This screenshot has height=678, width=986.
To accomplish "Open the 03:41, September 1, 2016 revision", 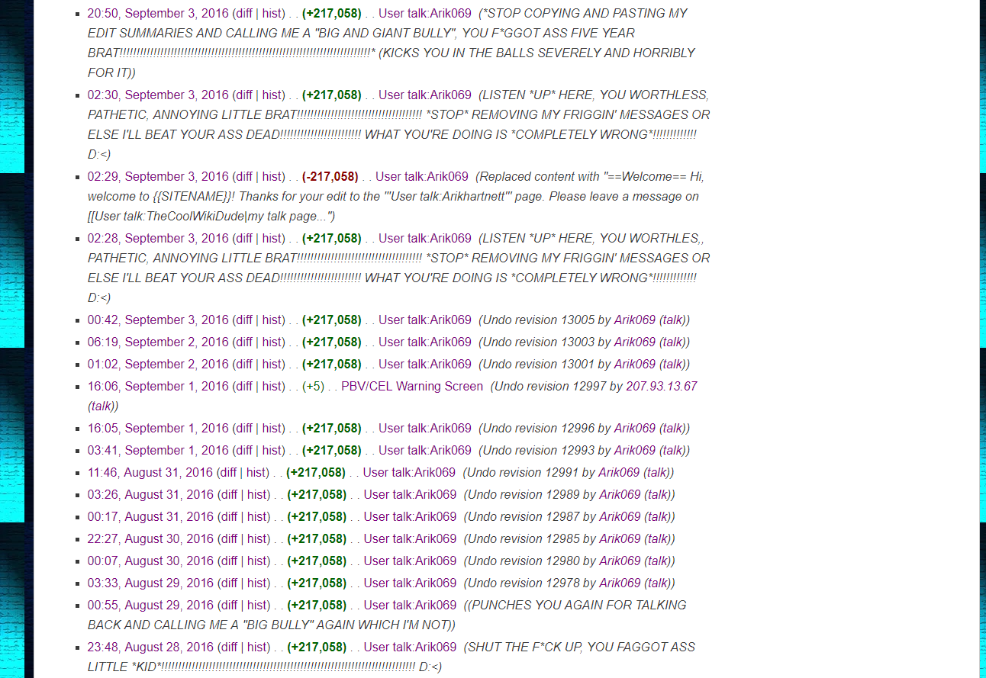I will point(158,450).
